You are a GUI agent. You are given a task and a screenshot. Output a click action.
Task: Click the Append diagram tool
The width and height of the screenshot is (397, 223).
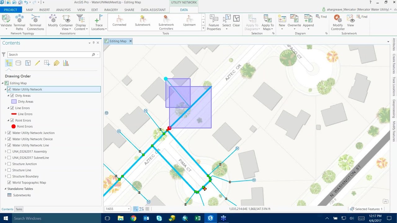[x=308, y=22]
